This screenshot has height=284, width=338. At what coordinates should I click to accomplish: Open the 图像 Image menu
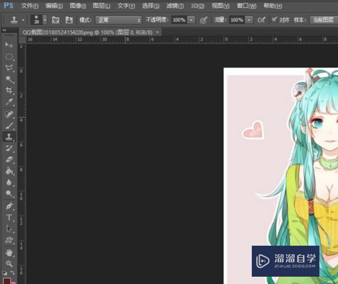tap(78, 6)
